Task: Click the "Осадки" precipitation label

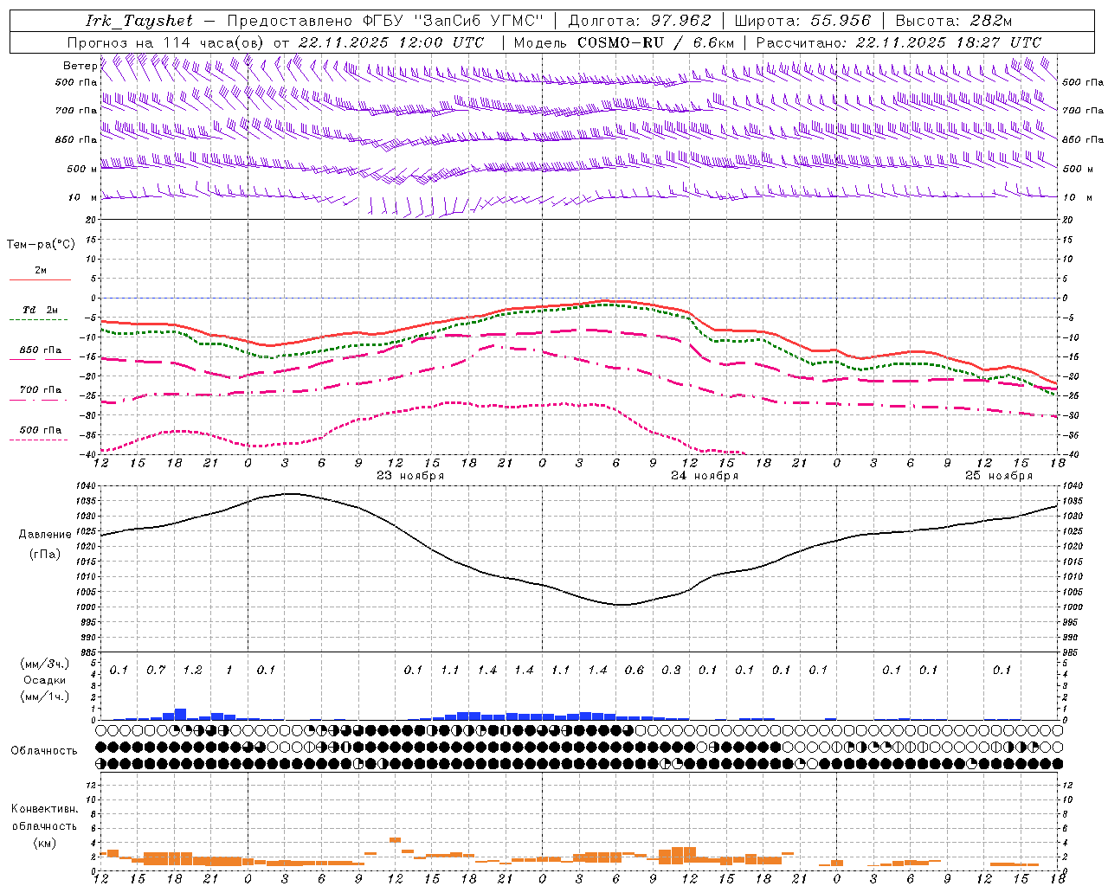Action: [x=45, y=680]
